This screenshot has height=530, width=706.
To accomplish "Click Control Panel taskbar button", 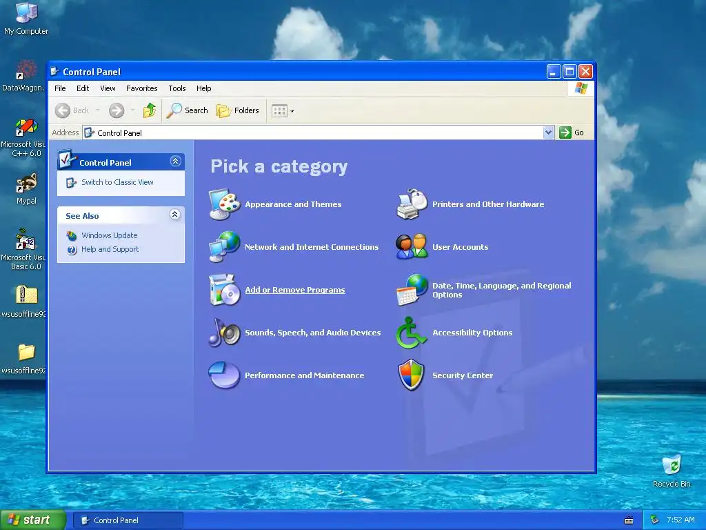I will (128, 520).
